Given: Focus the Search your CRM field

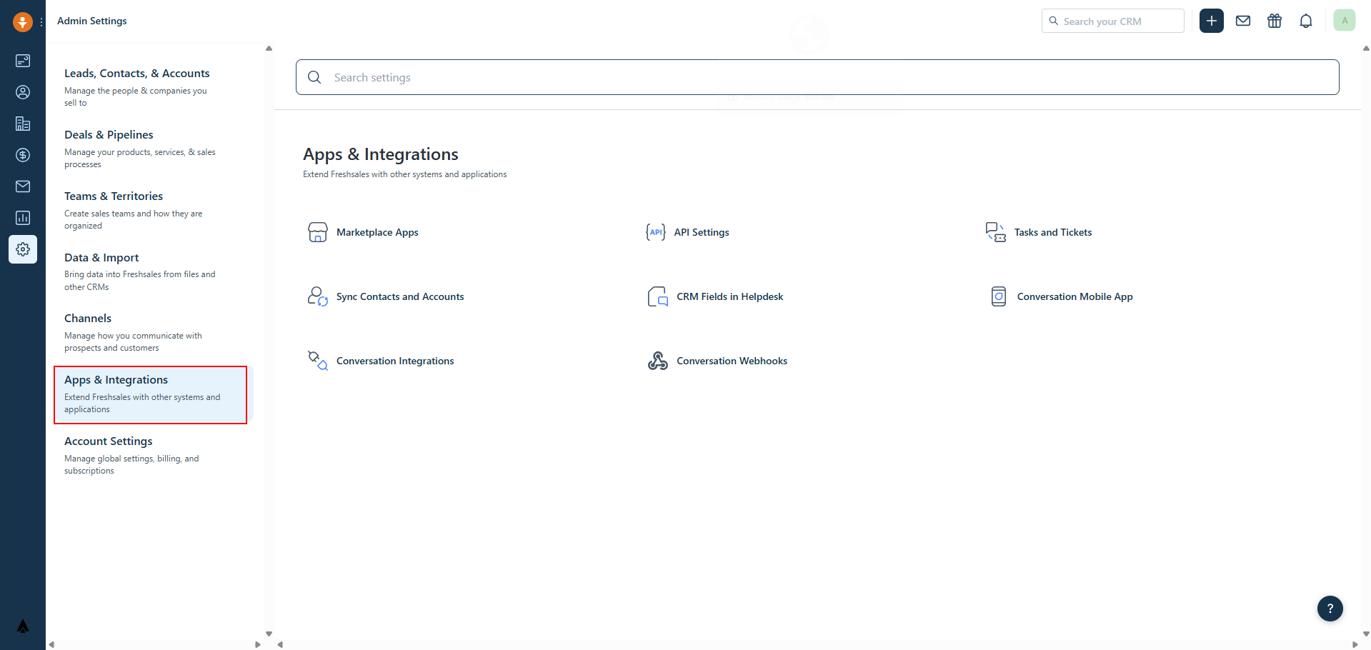Looking at the screenshot, I should point(1113,21).
